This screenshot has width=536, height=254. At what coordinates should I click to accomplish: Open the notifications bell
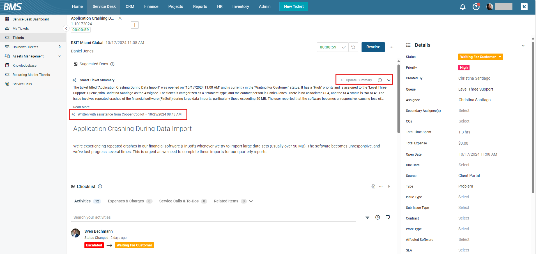(463, 7)
